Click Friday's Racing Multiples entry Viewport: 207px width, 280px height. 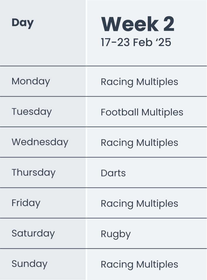pyautogui.click(x=139, y=204)
